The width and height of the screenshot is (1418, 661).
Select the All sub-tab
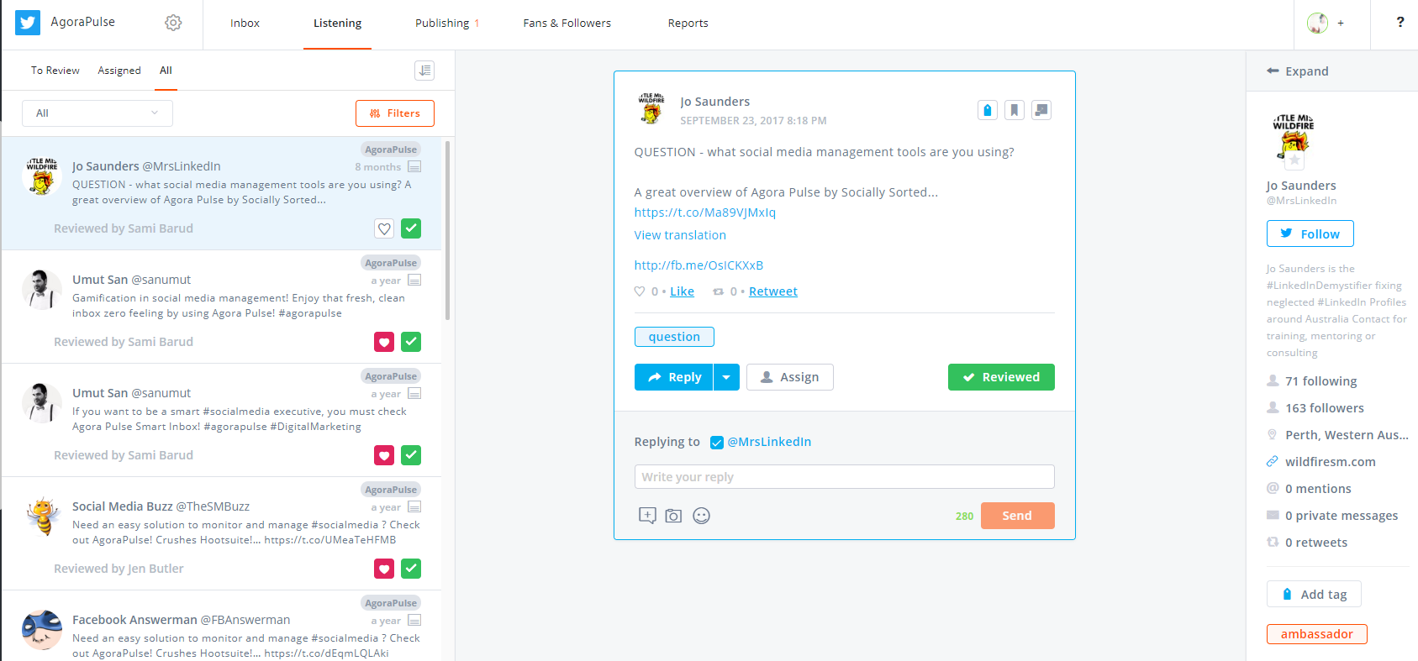click(x=166, y=71)
